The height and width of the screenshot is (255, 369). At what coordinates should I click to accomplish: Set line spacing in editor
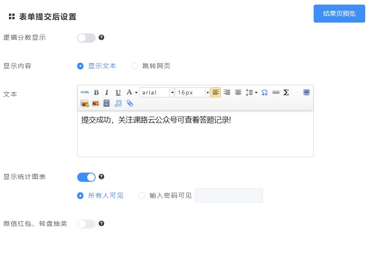coord(249,92)
